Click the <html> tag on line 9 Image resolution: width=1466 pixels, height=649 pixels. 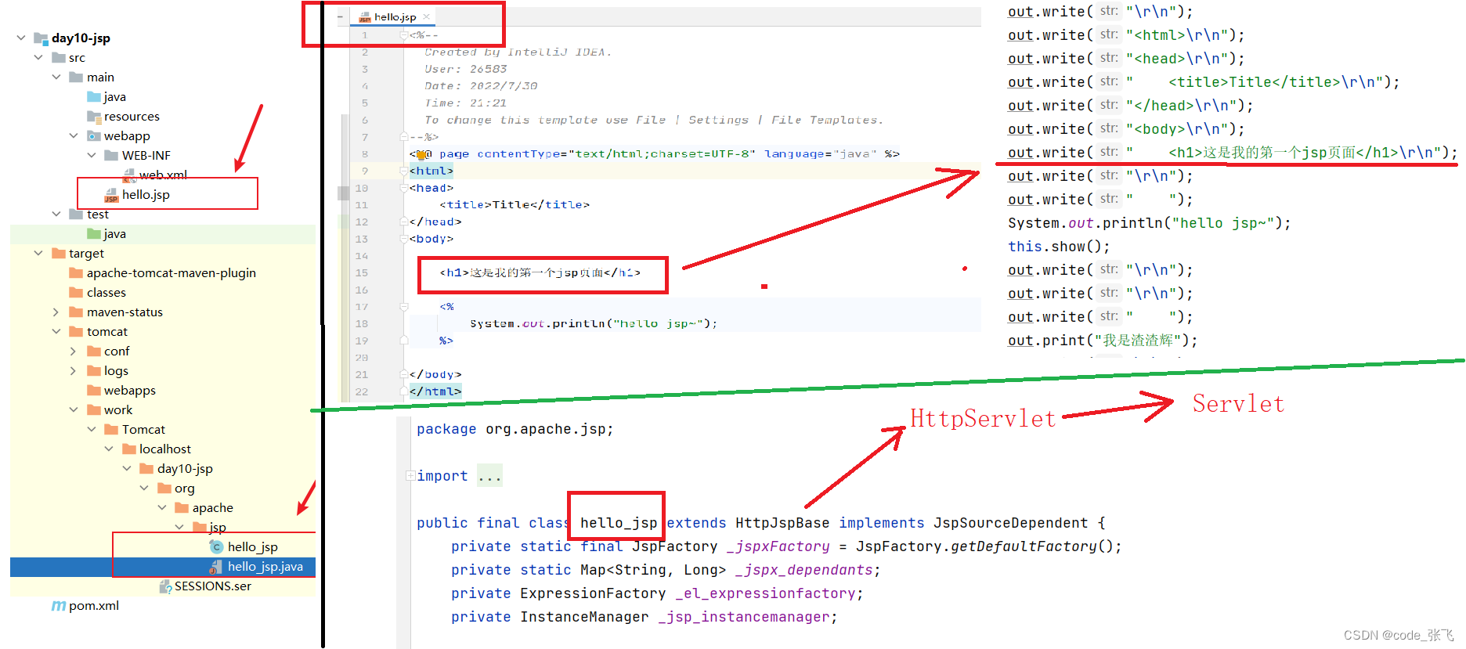pos(431,171)
